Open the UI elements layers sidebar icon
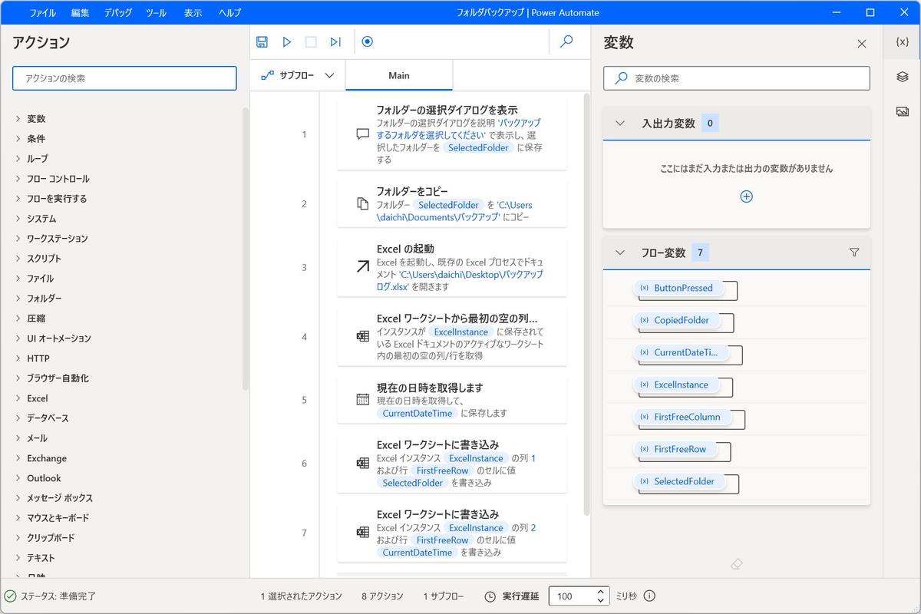921x614 pixels. click(903, 77)
